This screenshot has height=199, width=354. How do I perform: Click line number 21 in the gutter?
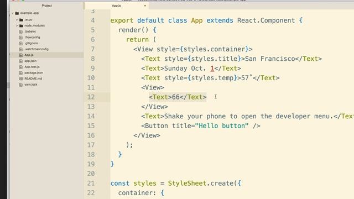click(x=91, y=183)
